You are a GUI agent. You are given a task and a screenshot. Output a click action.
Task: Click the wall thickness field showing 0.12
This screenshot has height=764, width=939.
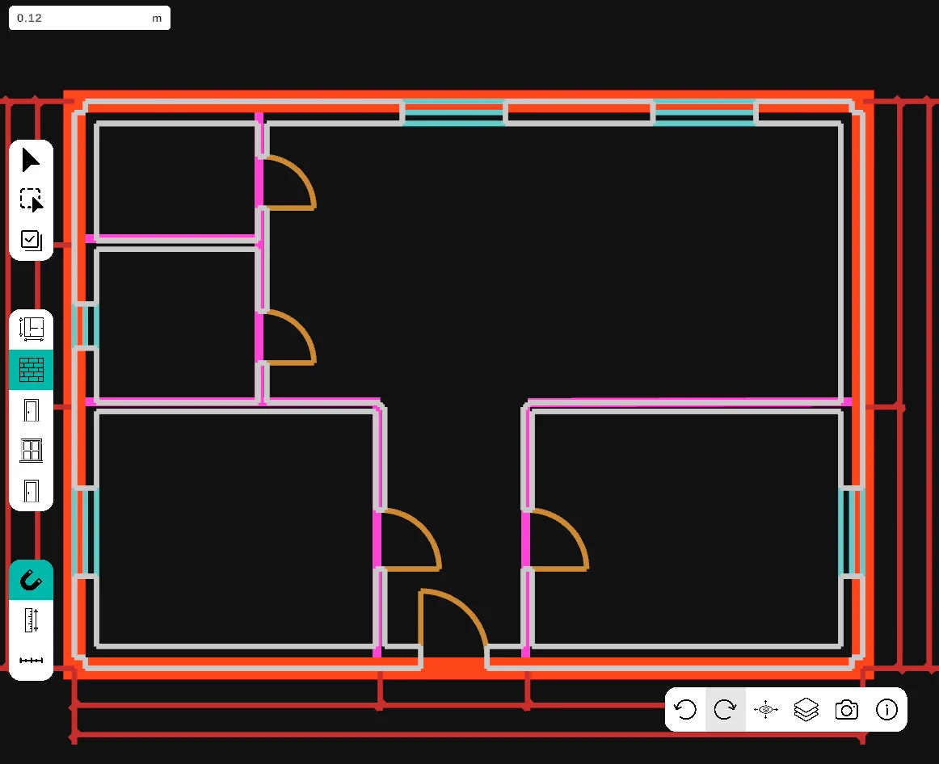[89, 18]
